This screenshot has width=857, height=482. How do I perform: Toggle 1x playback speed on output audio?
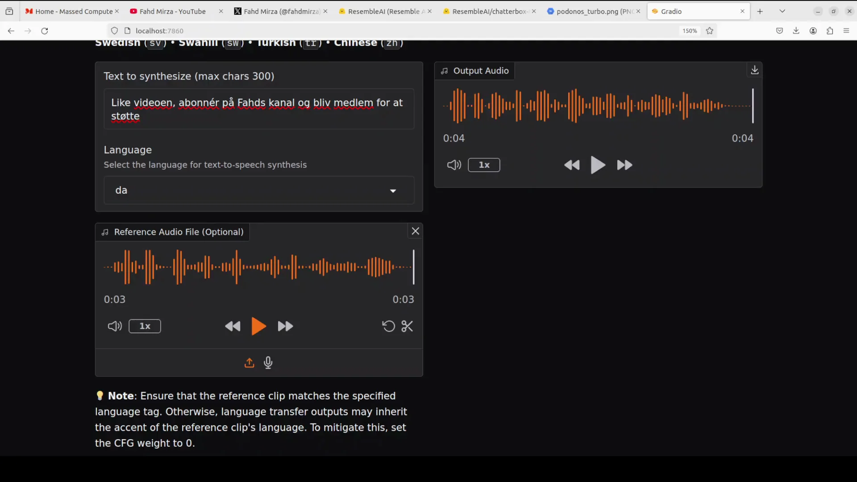tap(484, 165)
